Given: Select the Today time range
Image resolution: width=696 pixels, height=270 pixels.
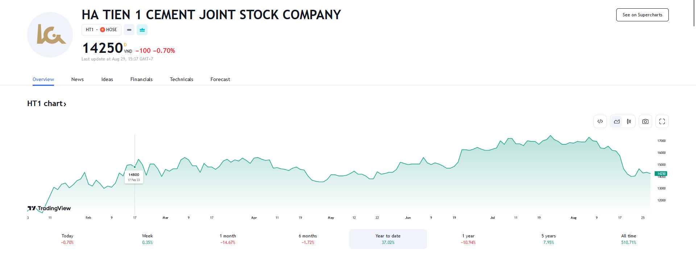Looking at the screenshot, I should tap(67, 239).
